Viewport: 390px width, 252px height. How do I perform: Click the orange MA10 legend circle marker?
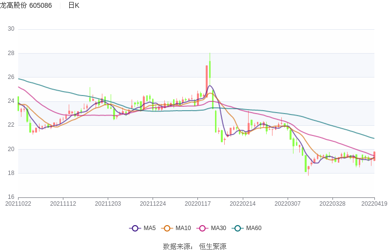[x=167, y=228]
